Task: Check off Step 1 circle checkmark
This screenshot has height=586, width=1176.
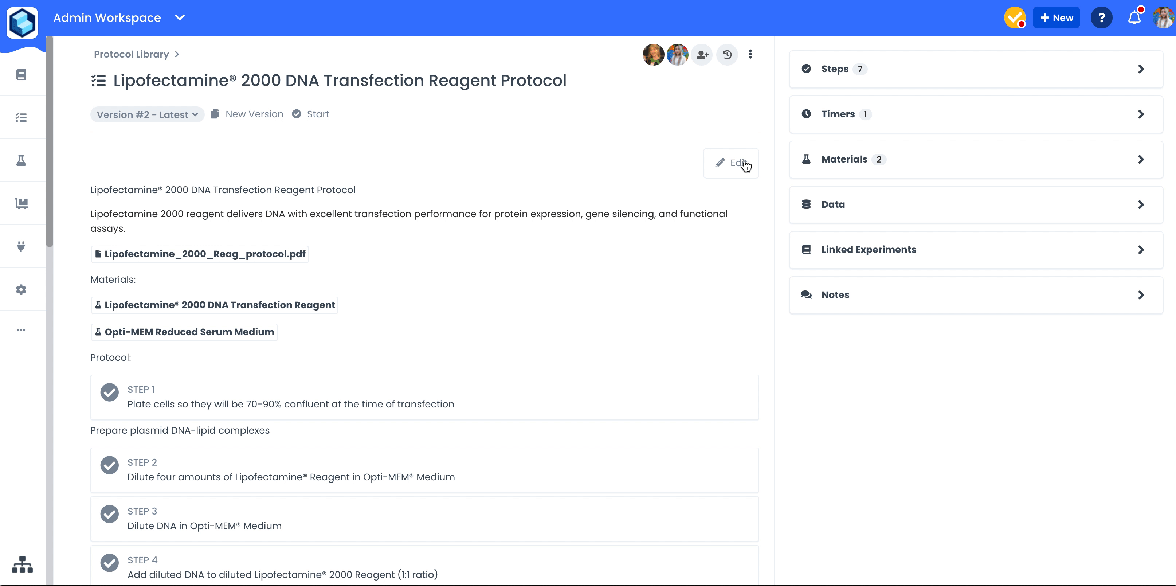Action: point(110,392)
